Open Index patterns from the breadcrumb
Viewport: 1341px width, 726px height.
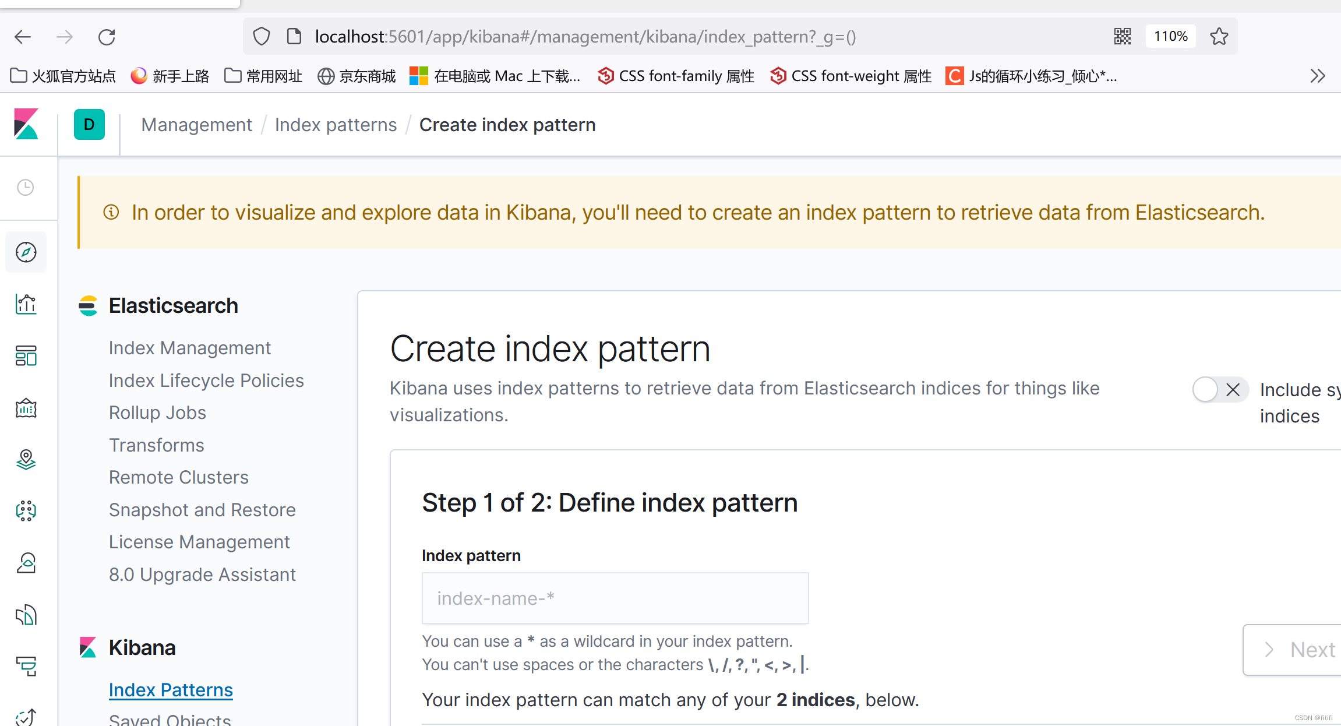[336, 124]
